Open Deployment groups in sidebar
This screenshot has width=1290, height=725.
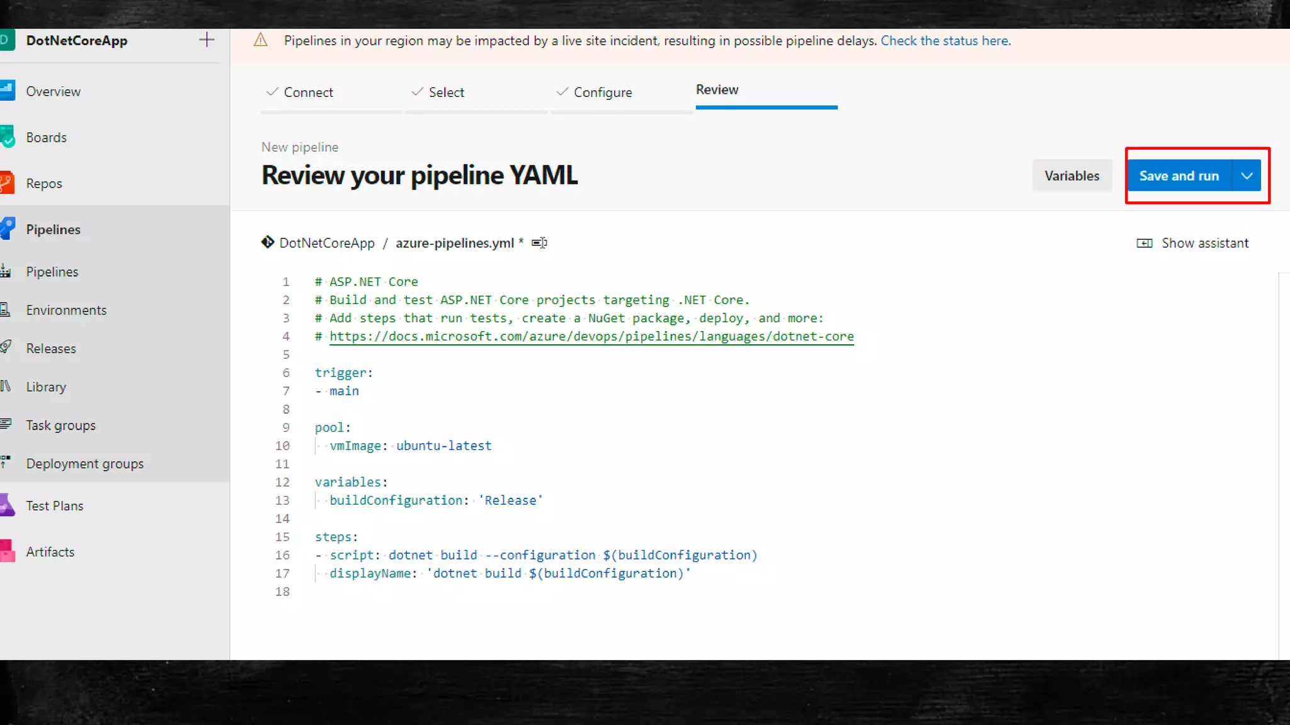pos(85,464)
